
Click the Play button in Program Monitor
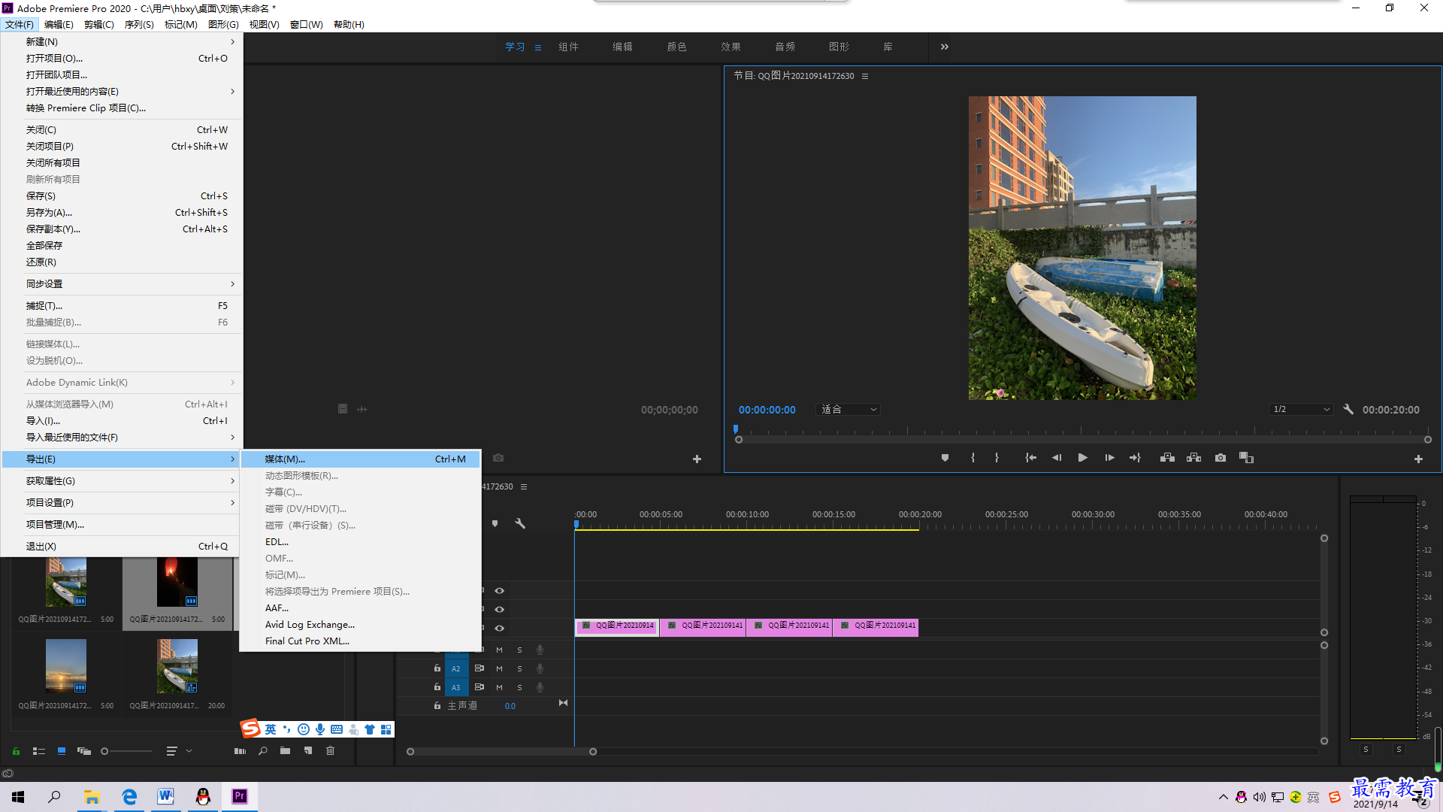1082,458
